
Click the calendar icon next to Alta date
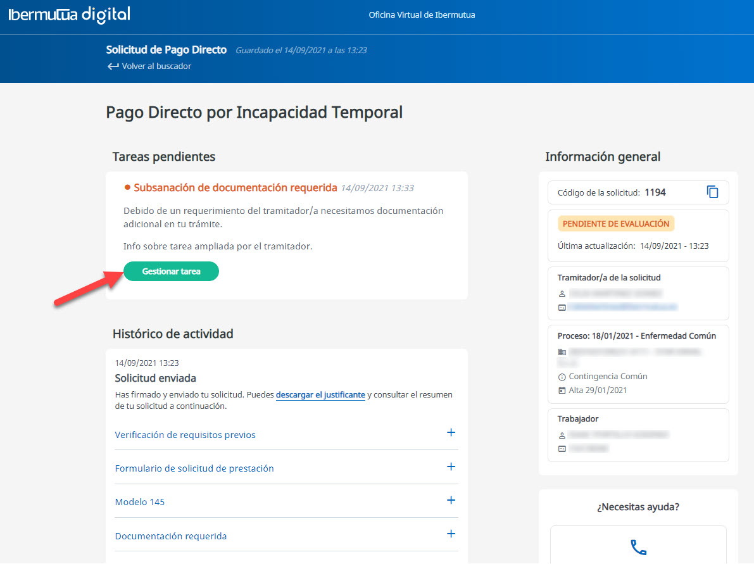(x=562, y=391)
